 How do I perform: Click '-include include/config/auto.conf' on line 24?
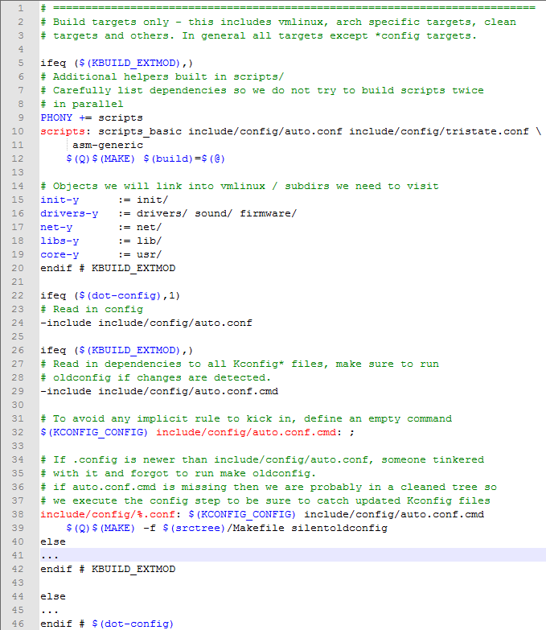[146, 323]
